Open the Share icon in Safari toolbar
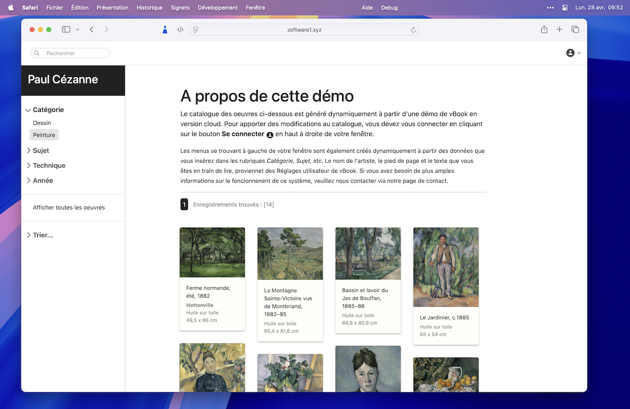The height and width of the screenshot is (409, 630). coord(544,29)
